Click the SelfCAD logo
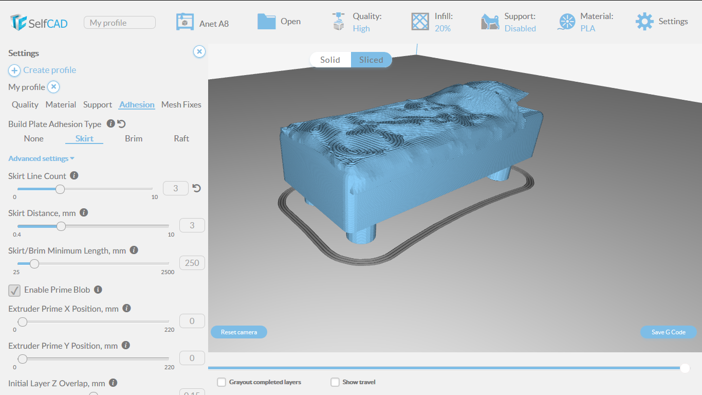Image resolution: width=702 pixels, height=395 pixels. [39, 22]
